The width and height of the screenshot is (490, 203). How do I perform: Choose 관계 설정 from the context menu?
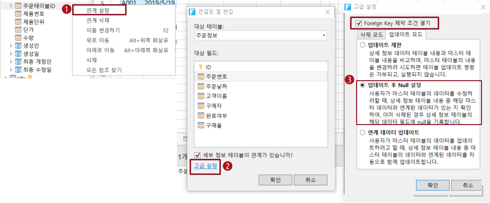point(99,10)
